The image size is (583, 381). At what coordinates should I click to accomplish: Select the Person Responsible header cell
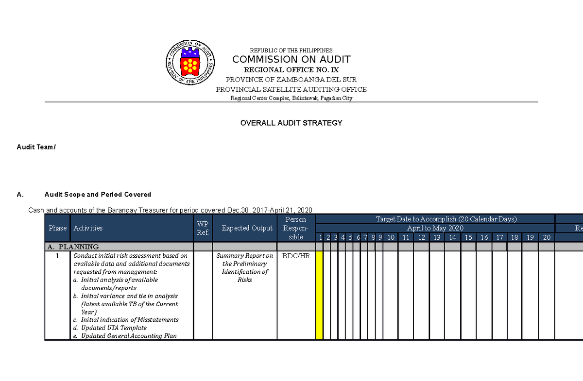tap(296, 228)
